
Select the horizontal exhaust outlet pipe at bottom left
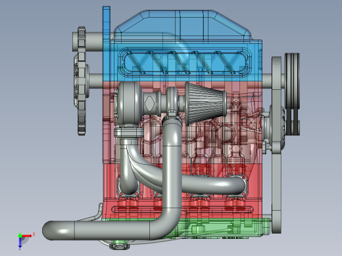[x=99, y=230]
